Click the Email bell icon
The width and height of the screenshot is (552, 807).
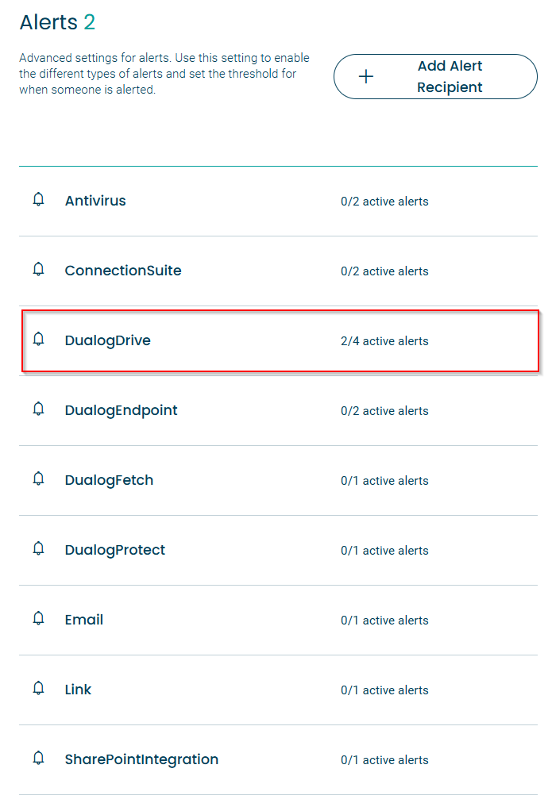pyautogui.click(x=39, y=618)
